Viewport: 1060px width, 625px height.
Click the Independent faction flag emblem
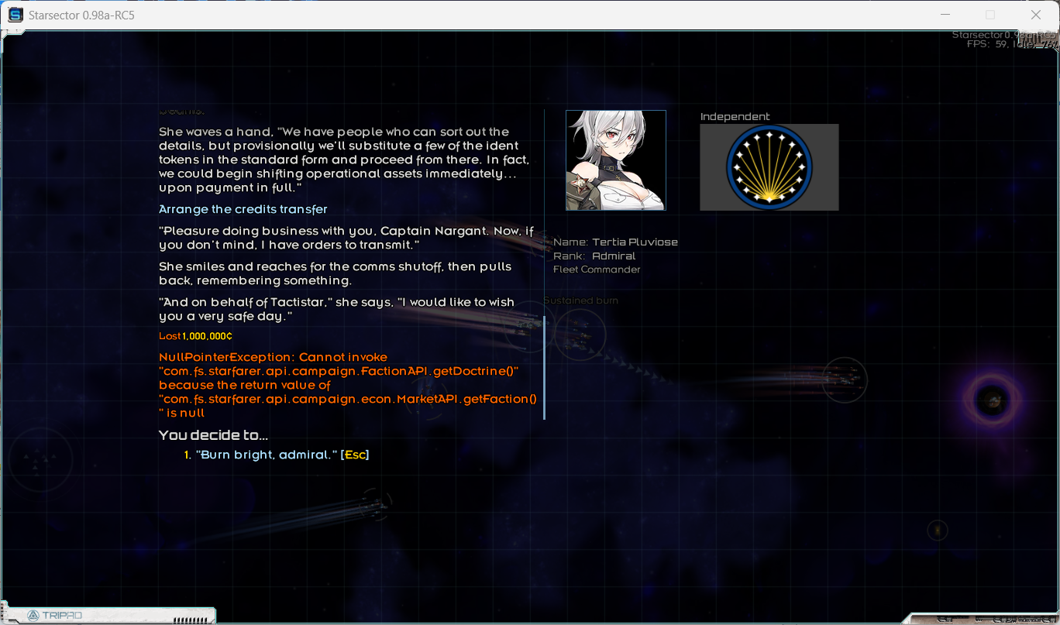(x=769, y=167)
